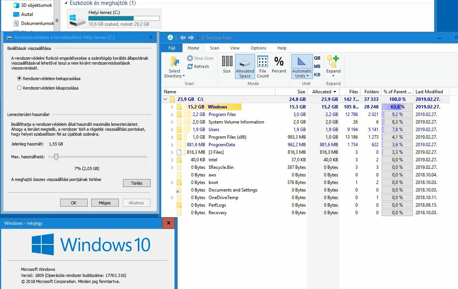The width and height of the screenshot is (458, 289).
Task: Open the Expand ribbon button
Action: click(333, 67)
